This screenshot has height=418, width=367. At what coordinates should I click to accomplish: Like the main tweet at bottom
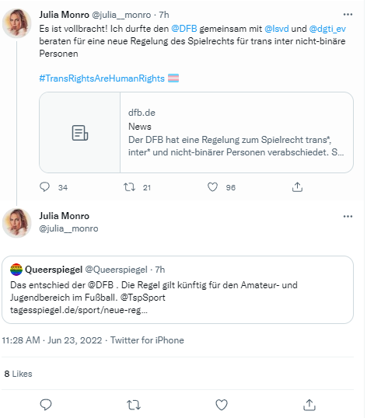tap(222, 405)
